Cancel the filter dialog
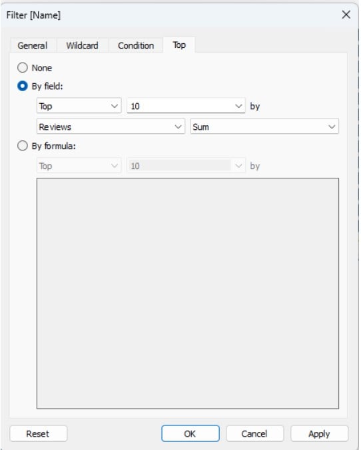This screenshot has height=450, width=361. 254,433
